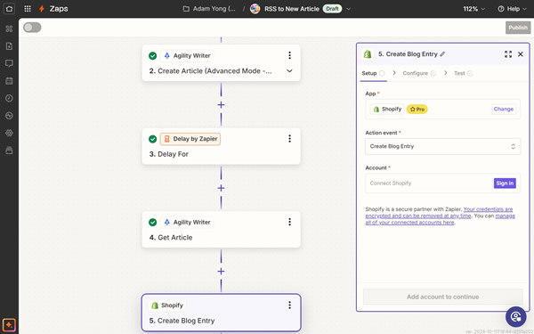This screenshot has height=334, width=534.
Task: Click the Shopify chip on step 5
Action: pyautogui.click(x=167, y=305)
